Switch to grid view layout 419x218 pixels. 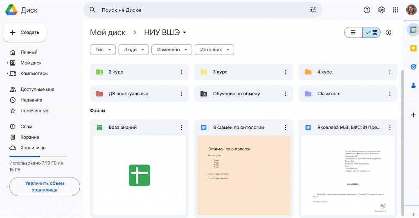point(372,33)
